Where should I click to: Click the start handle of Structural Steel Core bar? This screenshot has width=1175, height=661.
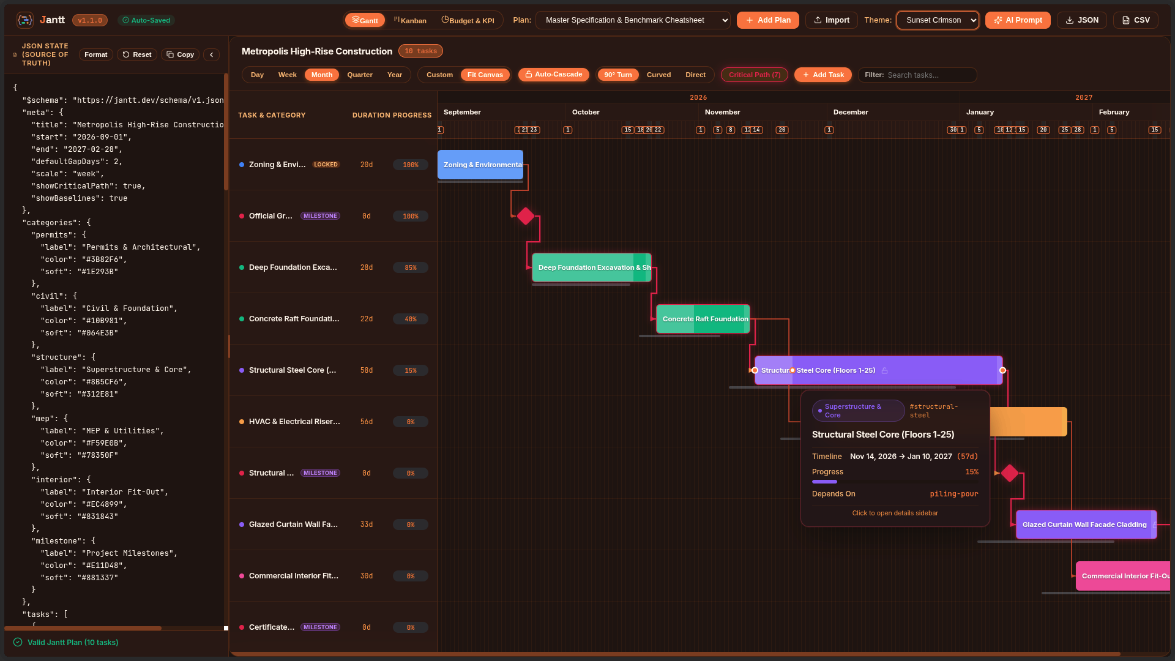(755, 370)
